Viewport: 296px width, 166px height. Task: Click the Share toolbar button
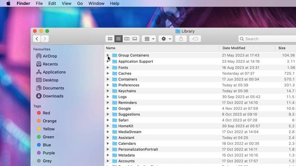click(x=181, y=39)
